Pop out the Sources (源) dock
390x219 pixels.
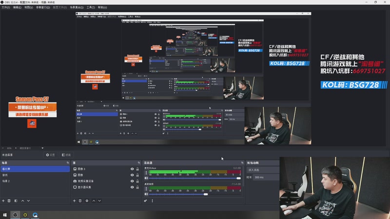[139, 163]
